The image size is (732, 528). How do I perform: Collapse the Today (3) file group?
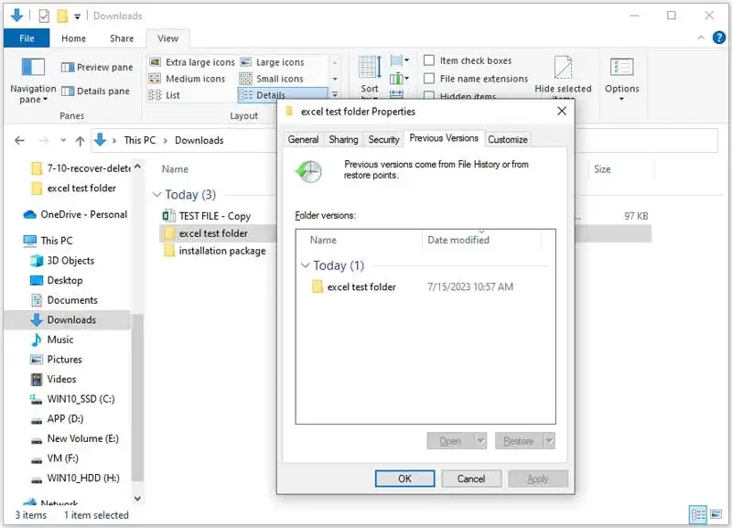[156, 195]
